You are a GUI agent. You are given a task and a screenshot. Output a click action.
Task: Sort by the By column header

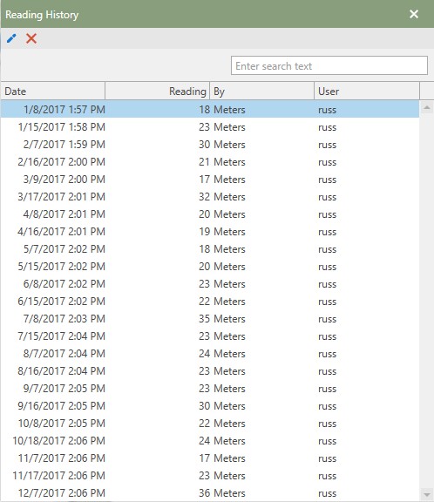pyautogui.click(x=261, y=92)
